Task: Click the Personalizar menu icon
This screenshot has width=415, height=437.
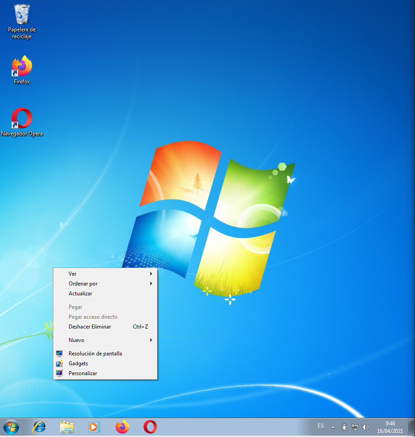Action: (59, 373)
